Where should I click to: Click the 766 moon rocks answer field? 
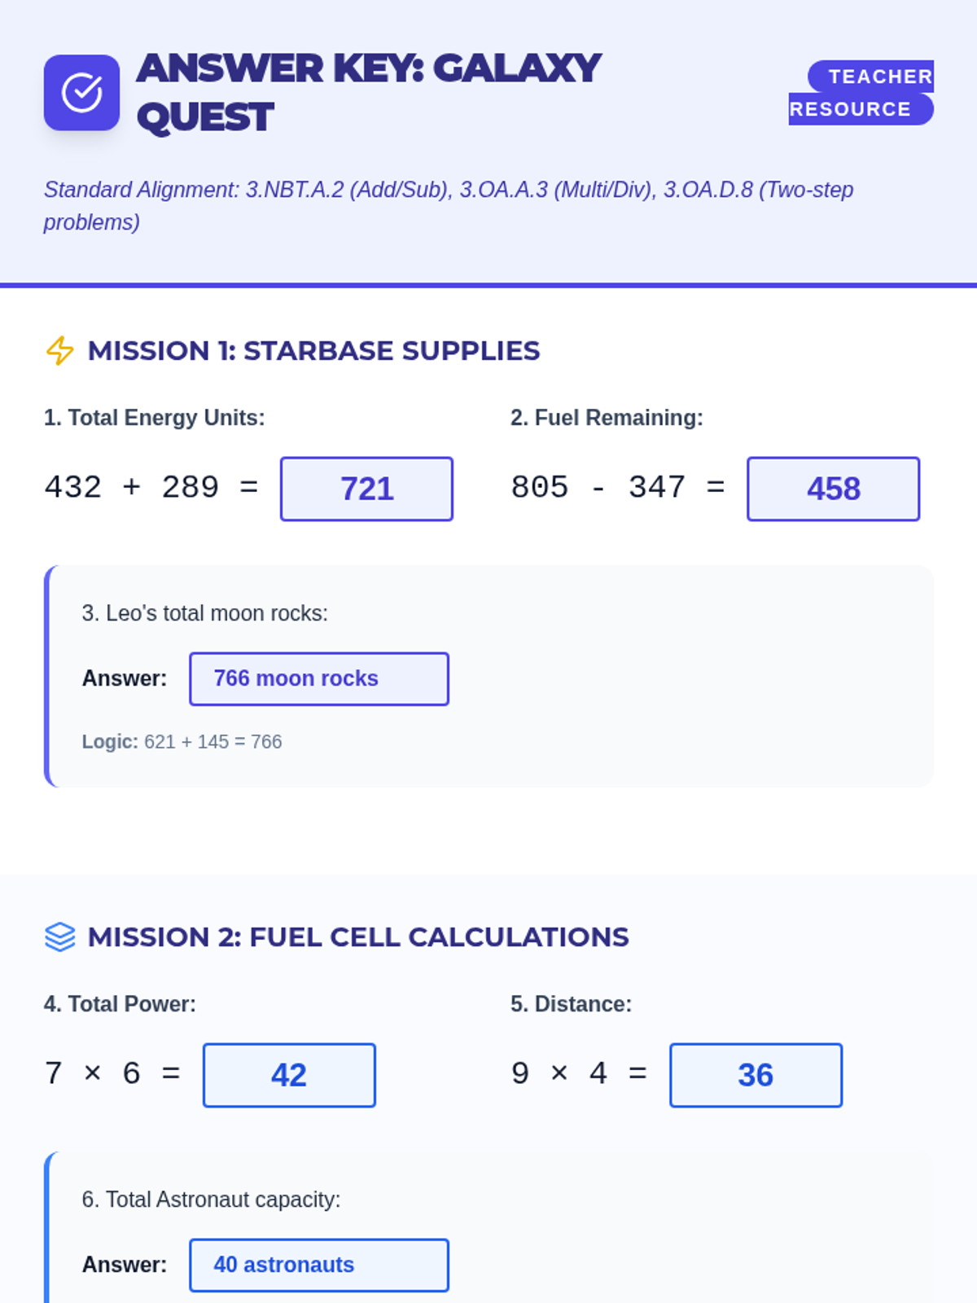(x=318, y=678)
